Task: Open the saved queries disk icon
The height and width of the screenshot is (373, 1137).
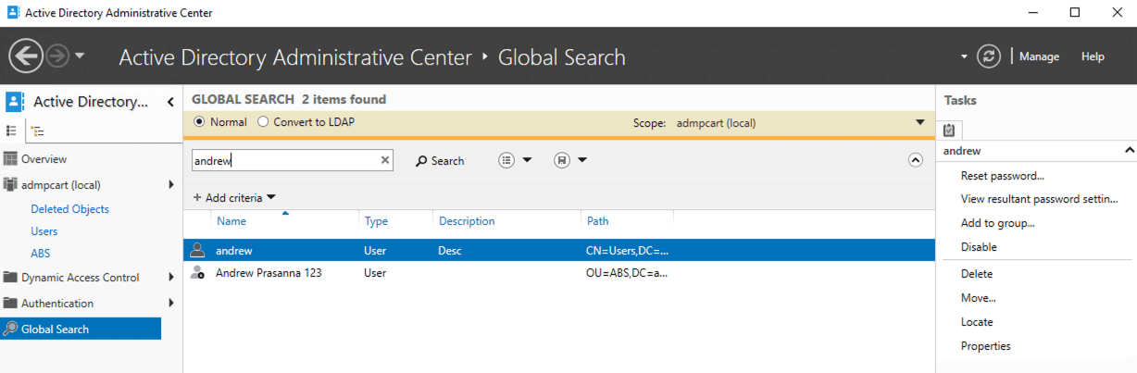Action: click(x=561, y=160)
